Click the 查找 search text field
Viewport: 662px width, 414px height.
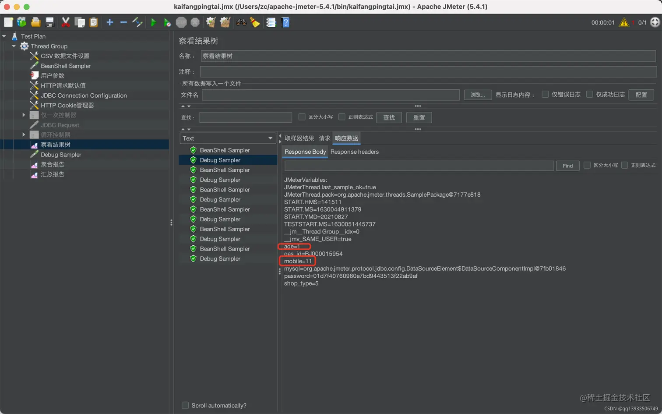pyautogui.click(x=246, y=117)
